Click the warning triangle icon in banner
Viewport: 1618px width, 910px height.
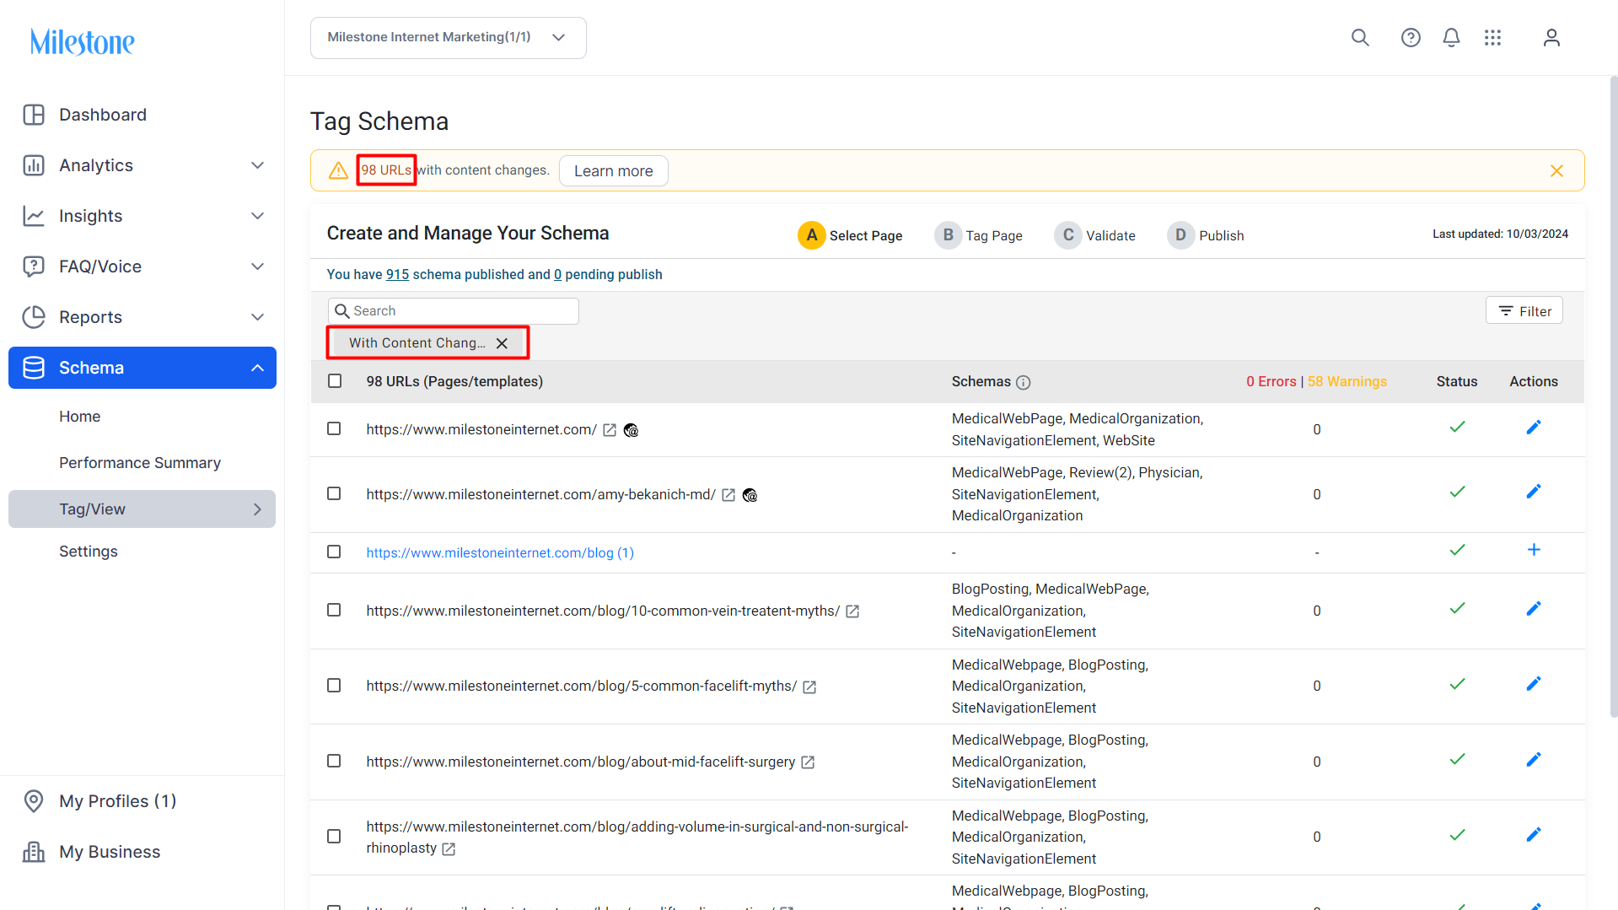(x=338, y=171)
